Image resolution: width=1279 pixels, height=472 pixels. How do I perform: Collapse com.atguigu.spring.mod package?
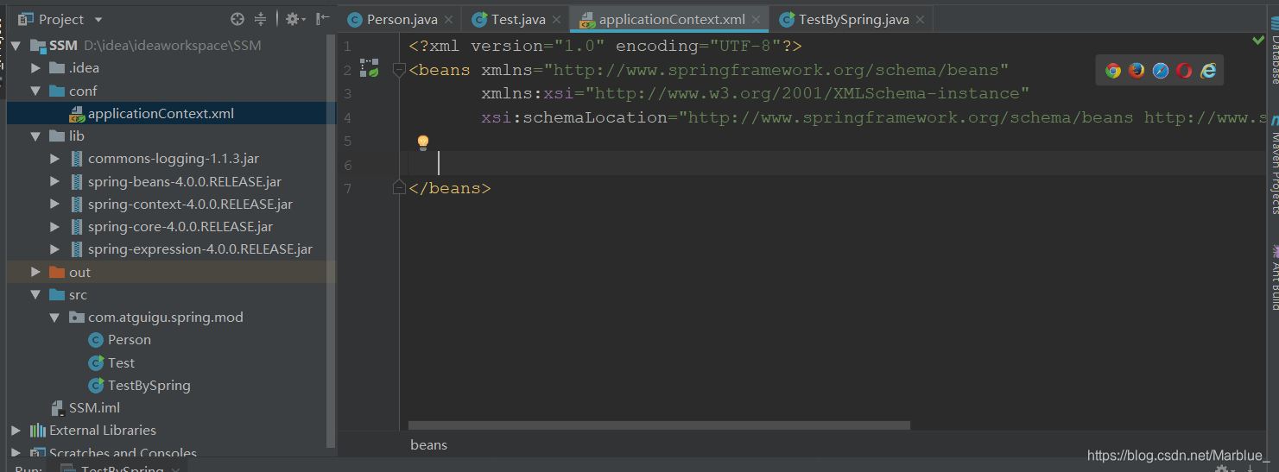click(55, 318)
